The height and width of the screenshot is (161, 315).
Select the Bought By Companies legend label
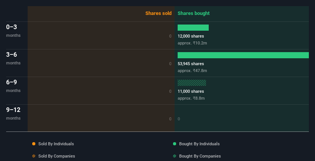click(x=200, y=156)
